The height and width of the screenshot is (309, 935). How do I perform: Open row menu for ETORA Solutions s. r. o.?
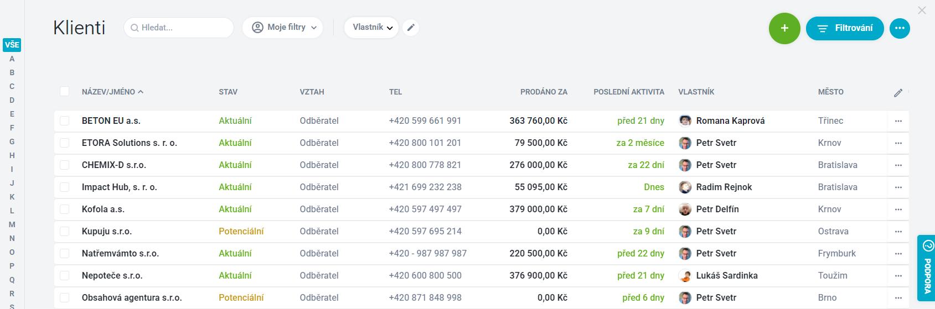click(x=898, y=143)
